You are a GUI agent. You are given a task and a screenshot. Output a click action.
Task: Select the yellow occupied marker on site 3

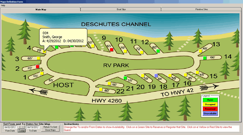[x=38, y=58]
